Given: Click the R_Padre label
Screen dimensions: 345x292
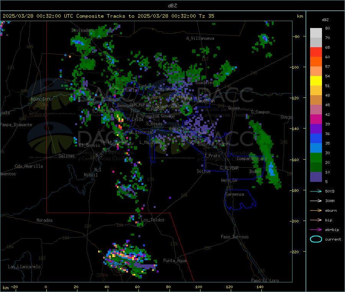Looking at the screenshot, I should pos(220,144).
